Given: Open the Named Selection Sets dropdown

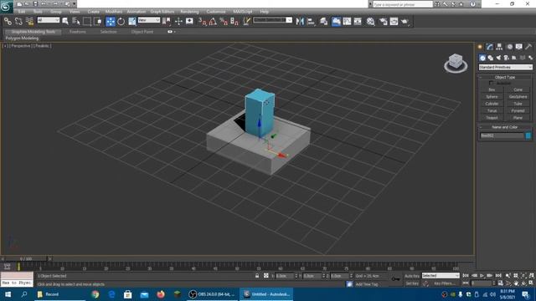Looking at the screenshot, I should [x=272, y=20].
